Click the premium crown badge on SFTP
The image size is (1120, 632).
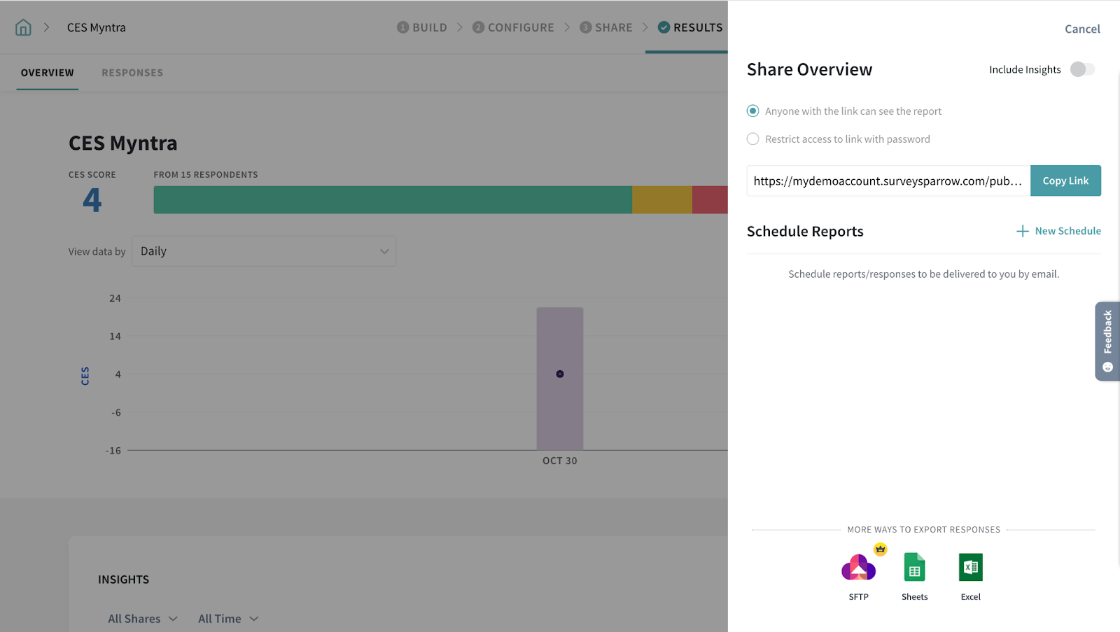tap(880, 549)
